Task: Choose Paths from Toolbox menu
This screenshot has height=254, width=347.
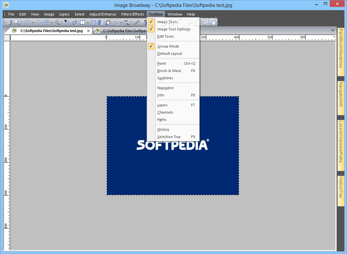Action: pos(173,120)
